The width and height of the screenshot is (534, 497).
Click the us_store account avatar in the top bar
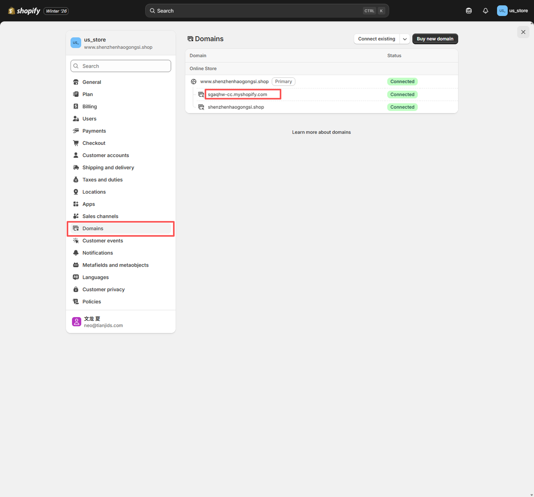click(x=502, y=11)
